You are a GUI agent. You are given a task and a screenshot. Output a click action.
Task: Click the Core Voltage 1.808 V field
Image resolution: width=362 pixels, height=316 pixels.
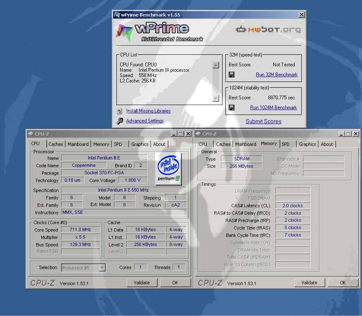(132, 180)
